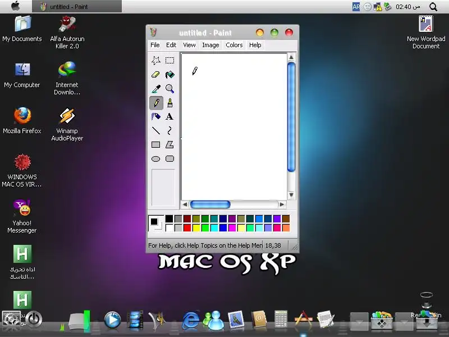Click the horizontal scrollbar right arrow
This screenshot has height=337, width=449.
(x=282, y=204)
